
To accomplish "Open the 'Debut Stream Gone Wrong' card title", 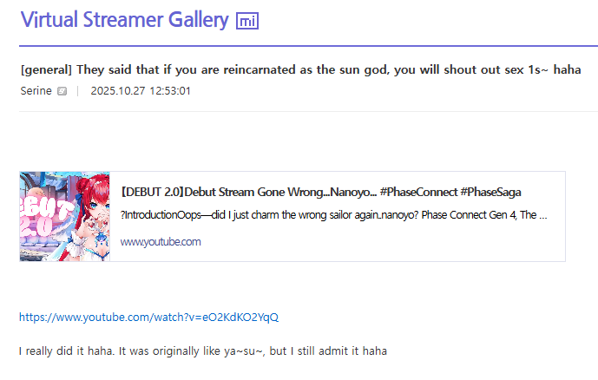I will click(280, 192).
